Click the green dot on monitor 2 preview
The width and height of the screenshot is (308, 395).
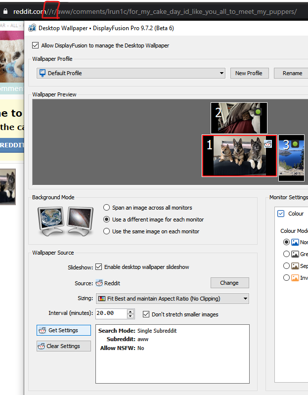point(258,112)
